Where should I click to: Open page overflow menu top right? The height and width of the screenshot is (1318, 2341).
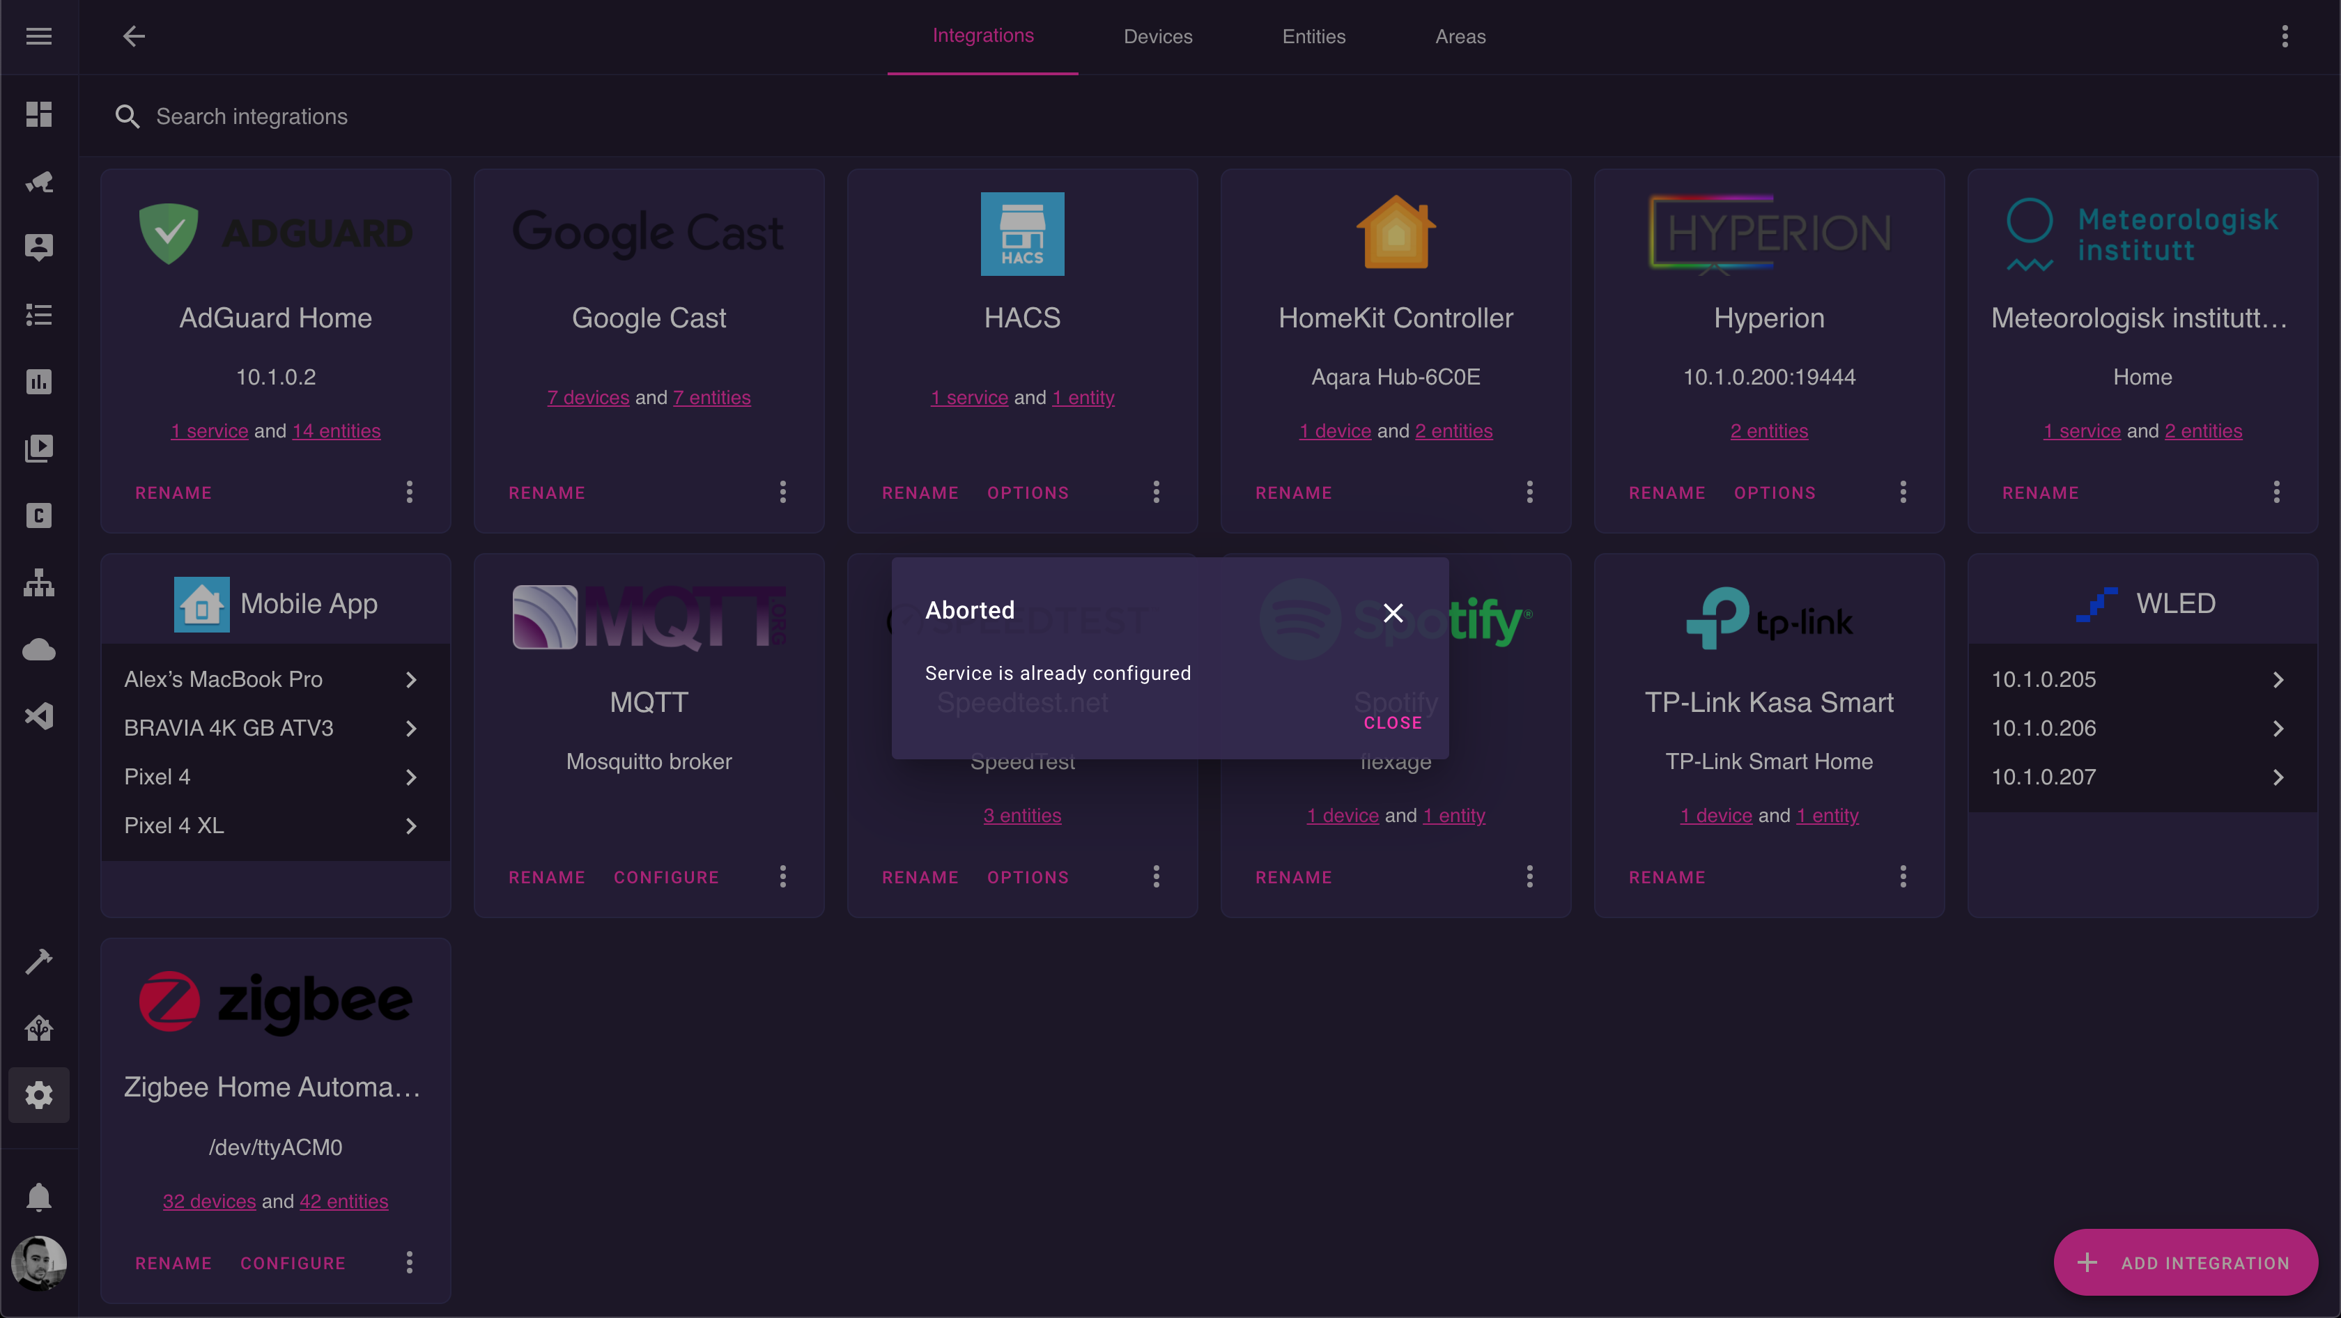[x=2284, y=36]
